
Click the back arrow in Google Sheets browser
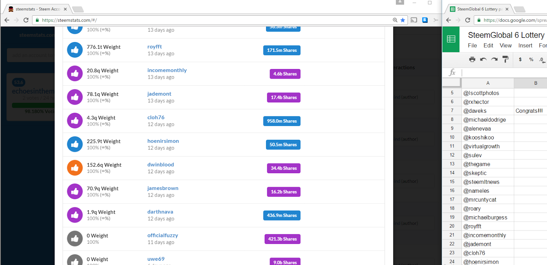(448, 20)
